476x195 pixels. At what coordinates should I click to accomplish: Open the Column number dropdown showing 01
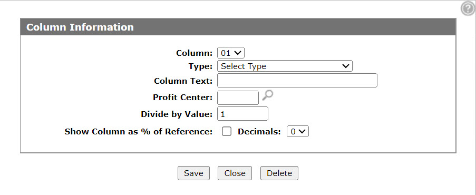coord(231,53)
